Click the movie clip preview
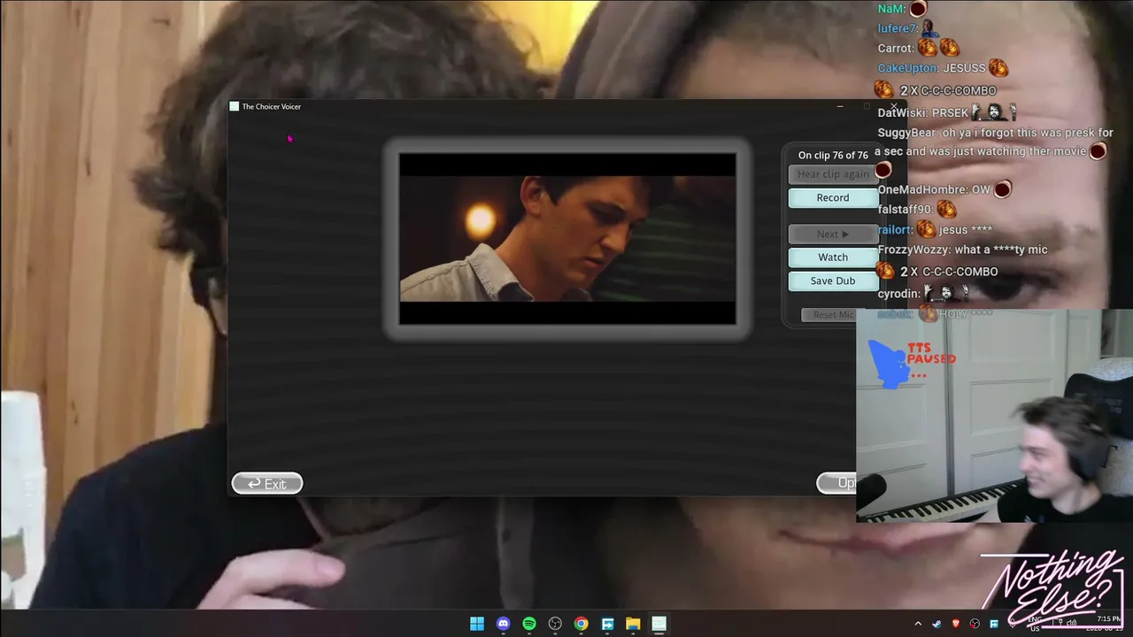Screen dimensions: 1133x637 point(567,239)
